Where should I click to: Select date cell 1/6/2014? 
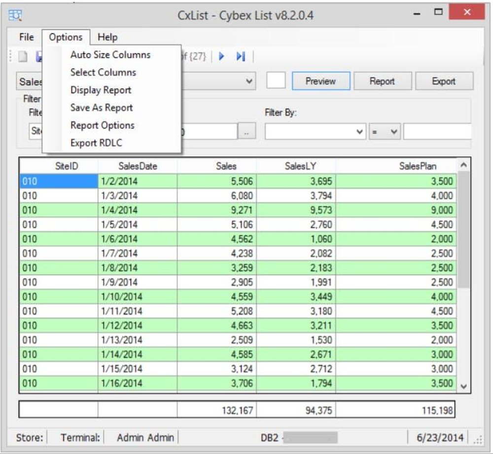click(138, 239)
